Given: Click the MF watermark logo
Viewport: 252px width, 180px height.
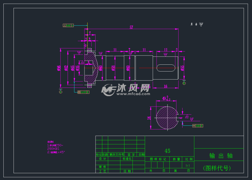Looking at the screenshot, I should pyautogui.click(x=108, y=90).
